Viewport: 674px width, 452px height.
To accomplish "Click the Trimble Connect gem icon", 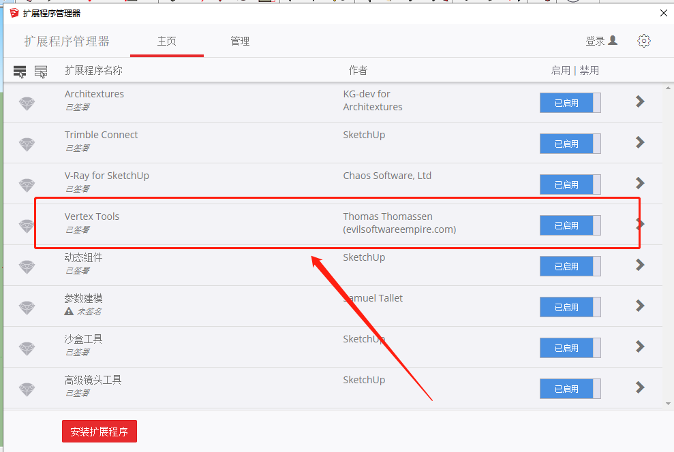I will tap(27, 144).
